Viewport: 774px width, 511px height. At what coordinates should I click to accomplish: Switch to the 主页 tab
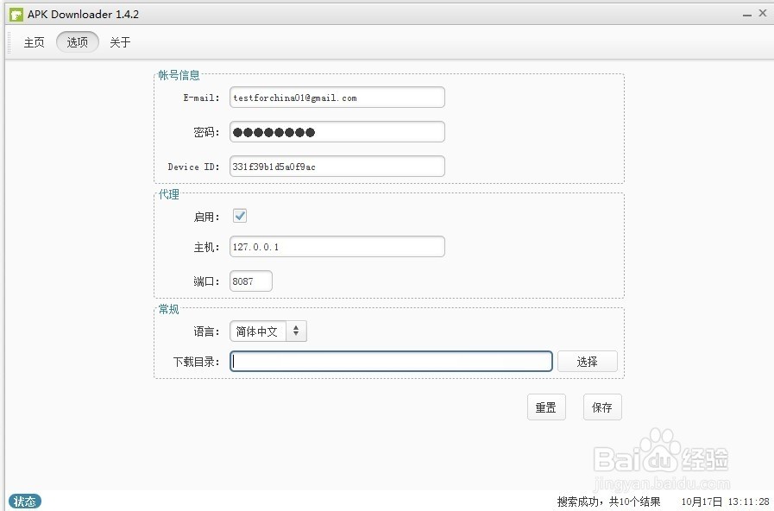[34, 42]
